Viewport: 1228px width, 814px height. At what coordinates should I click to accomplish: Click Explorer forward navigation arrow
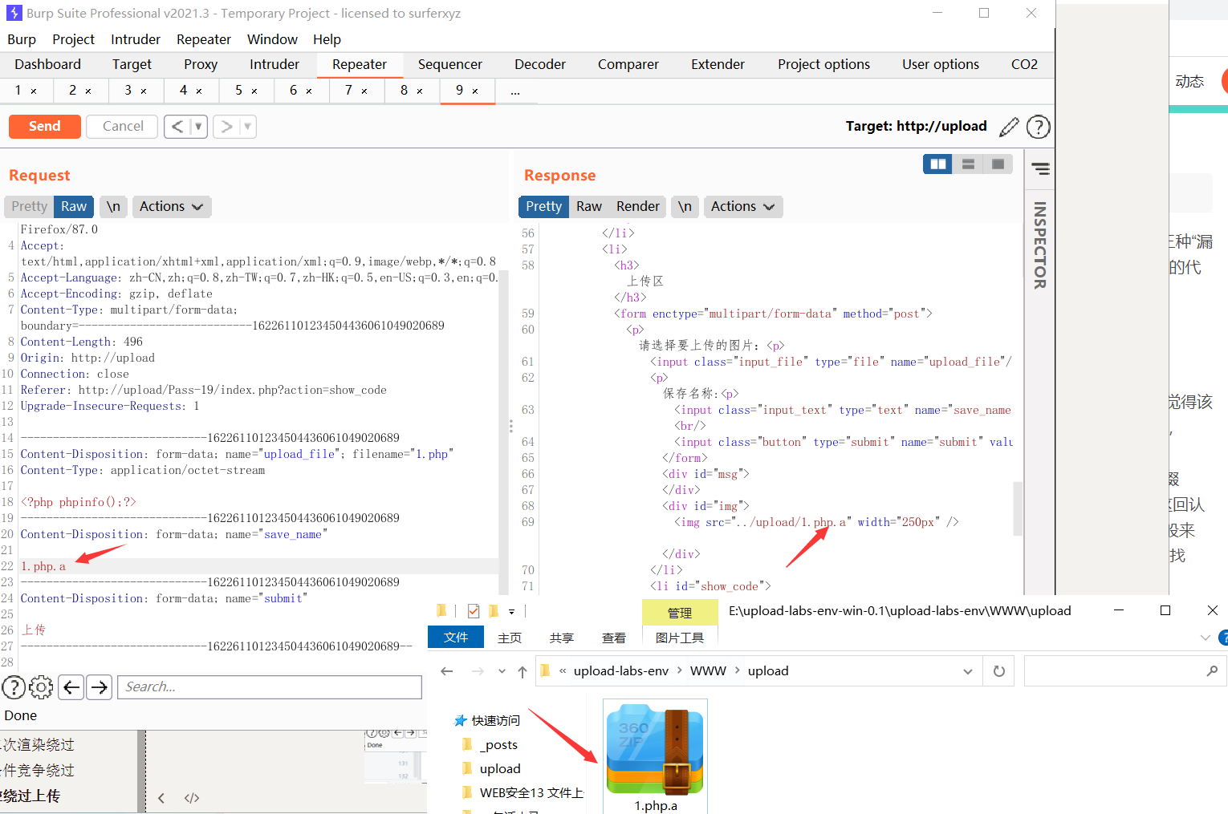pyautogui.click(x=478, y=671)
